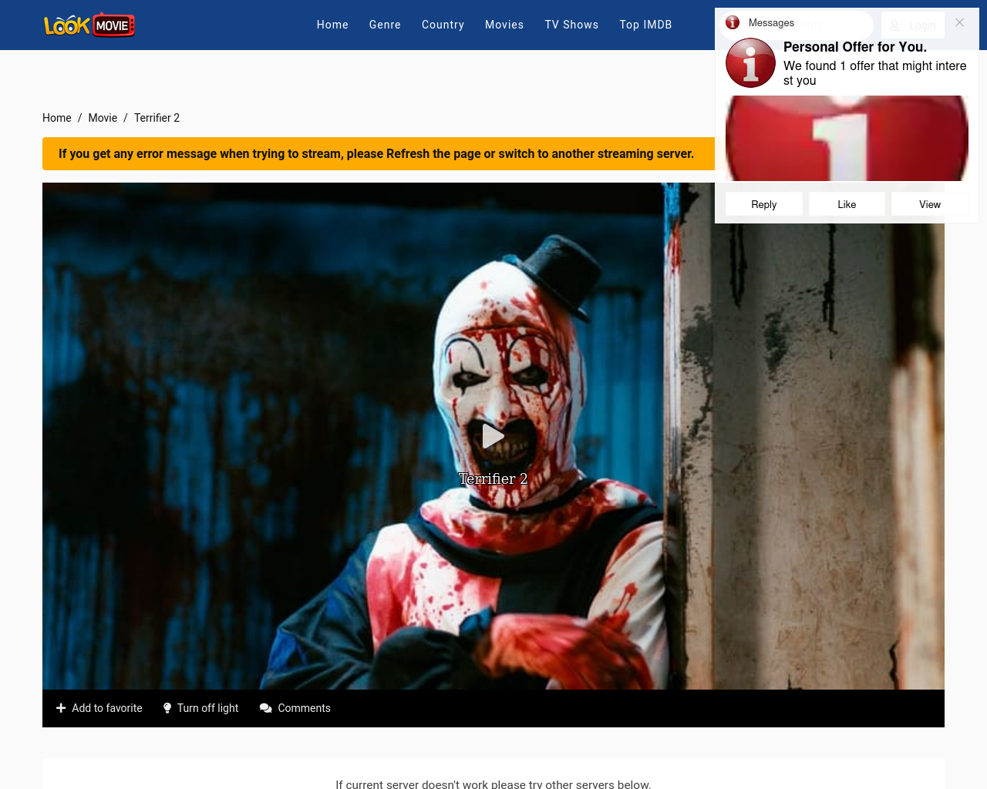Viewport: 987px width, 789px height.
Task: Click View in the notification
Action: [x=930, y=204]
